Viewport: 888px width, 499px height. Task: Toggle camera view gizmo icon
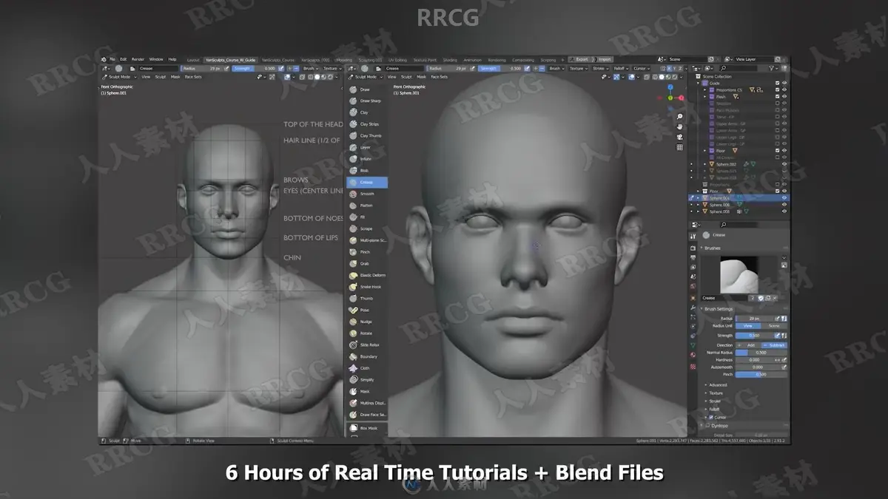tap(679, 137)
